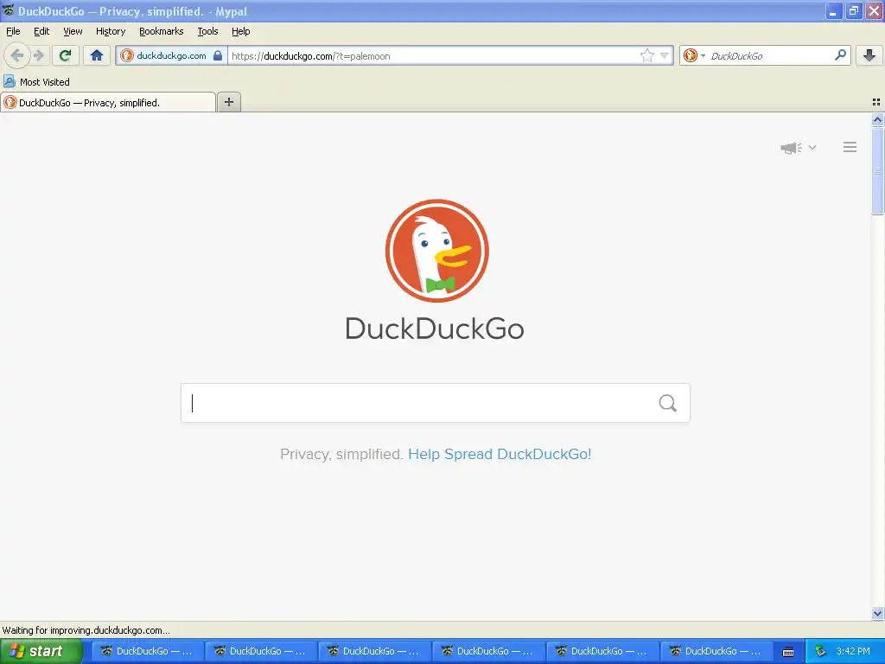This screenshot has width=885, height=664.
Task: Click the system tray network icon
Action: click(x=821, y=651)
